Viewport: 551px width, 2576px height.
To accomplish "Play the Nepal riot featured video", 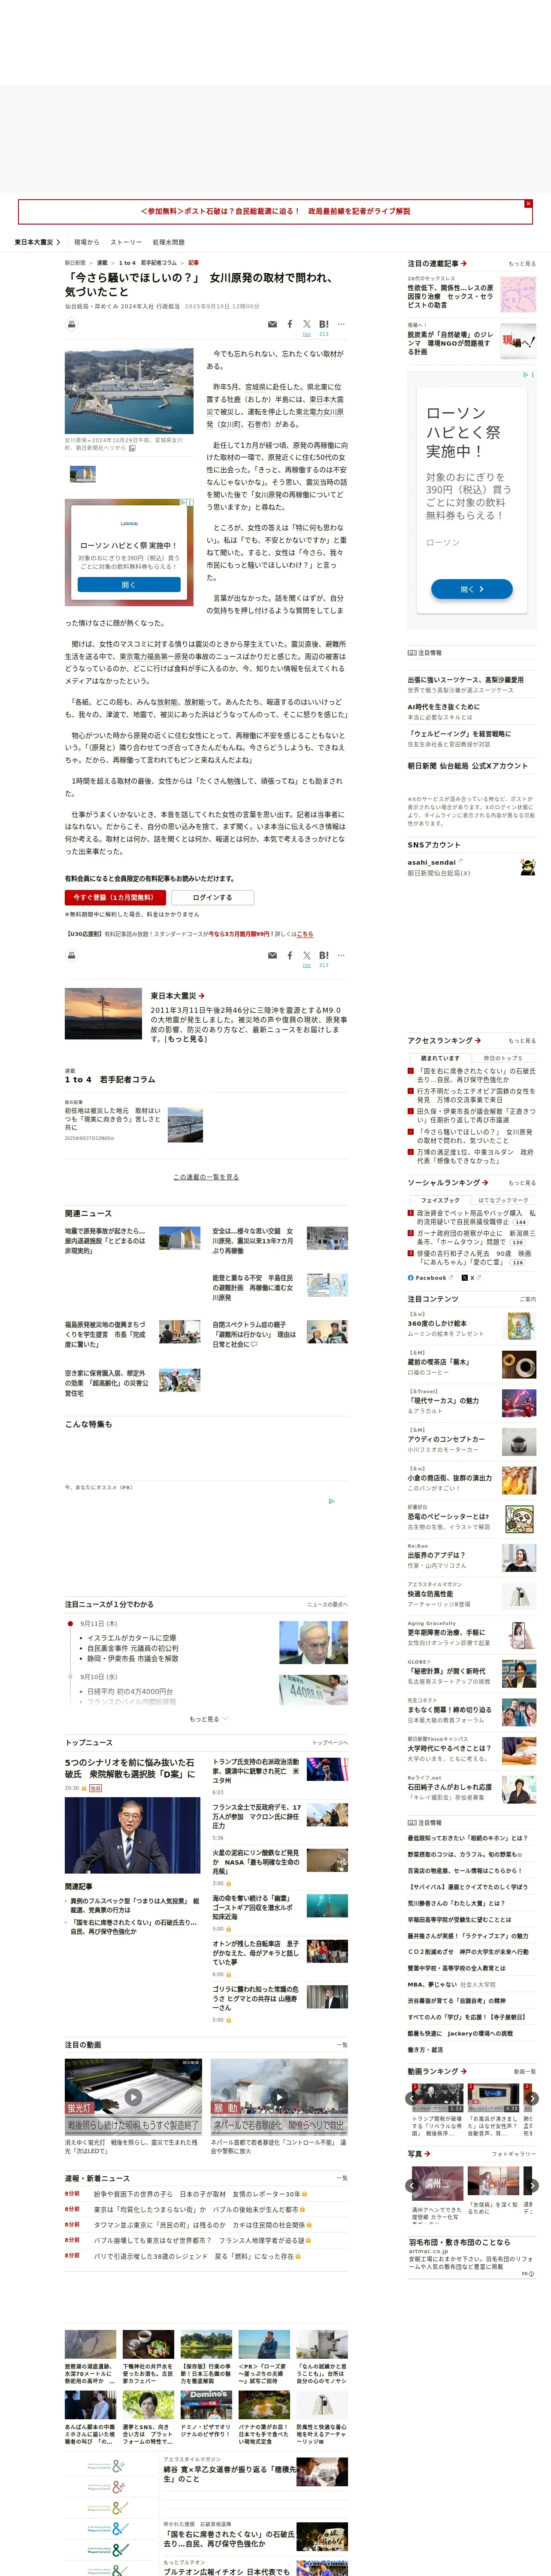I will tap(279, 2097).
